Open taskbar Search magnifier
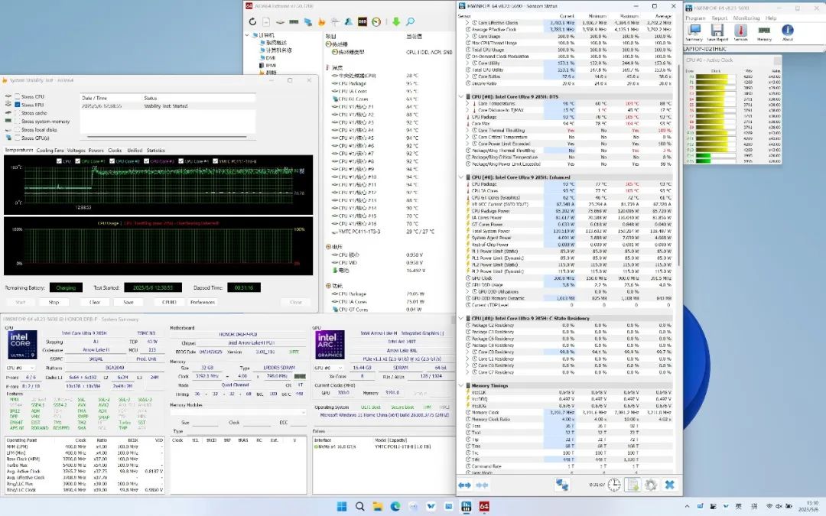This screenshot has height=516, width=826. (359, 507)
